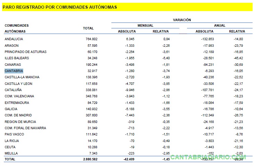
Task: Select PRINCIPADO DE ASTURIAS label
Action: 25,52
